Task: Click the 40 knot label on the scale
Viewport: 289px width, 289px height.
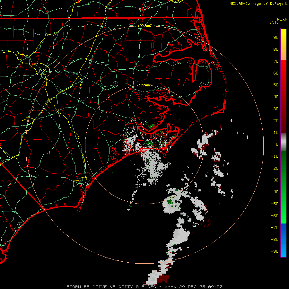Action: coord(276,97)
